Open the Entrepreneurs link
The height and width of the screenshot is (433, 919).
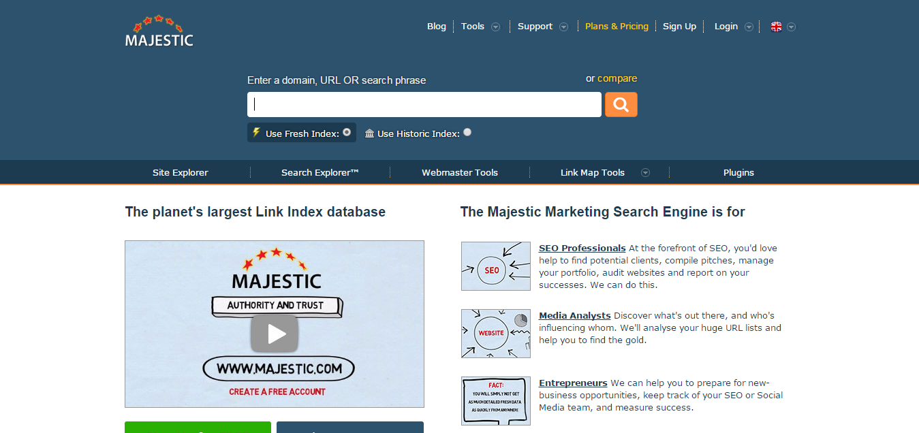point(573,383)
